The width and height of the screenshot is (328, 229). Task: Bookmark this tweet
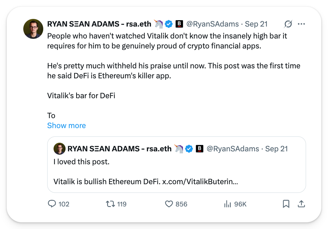pos(286,204)
